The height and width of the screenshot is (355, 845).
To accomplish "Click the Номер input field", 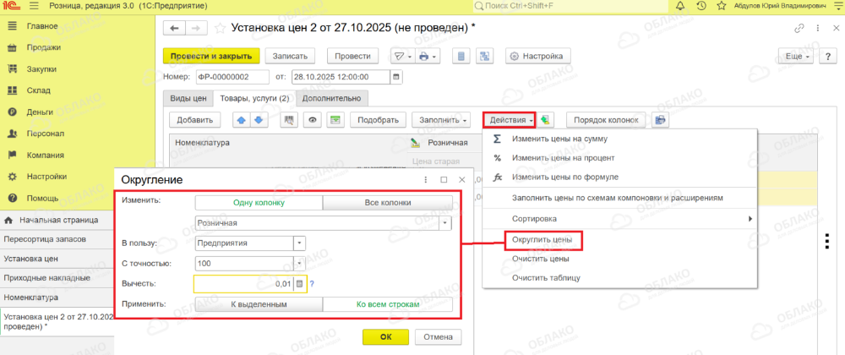I will point(232,77).
